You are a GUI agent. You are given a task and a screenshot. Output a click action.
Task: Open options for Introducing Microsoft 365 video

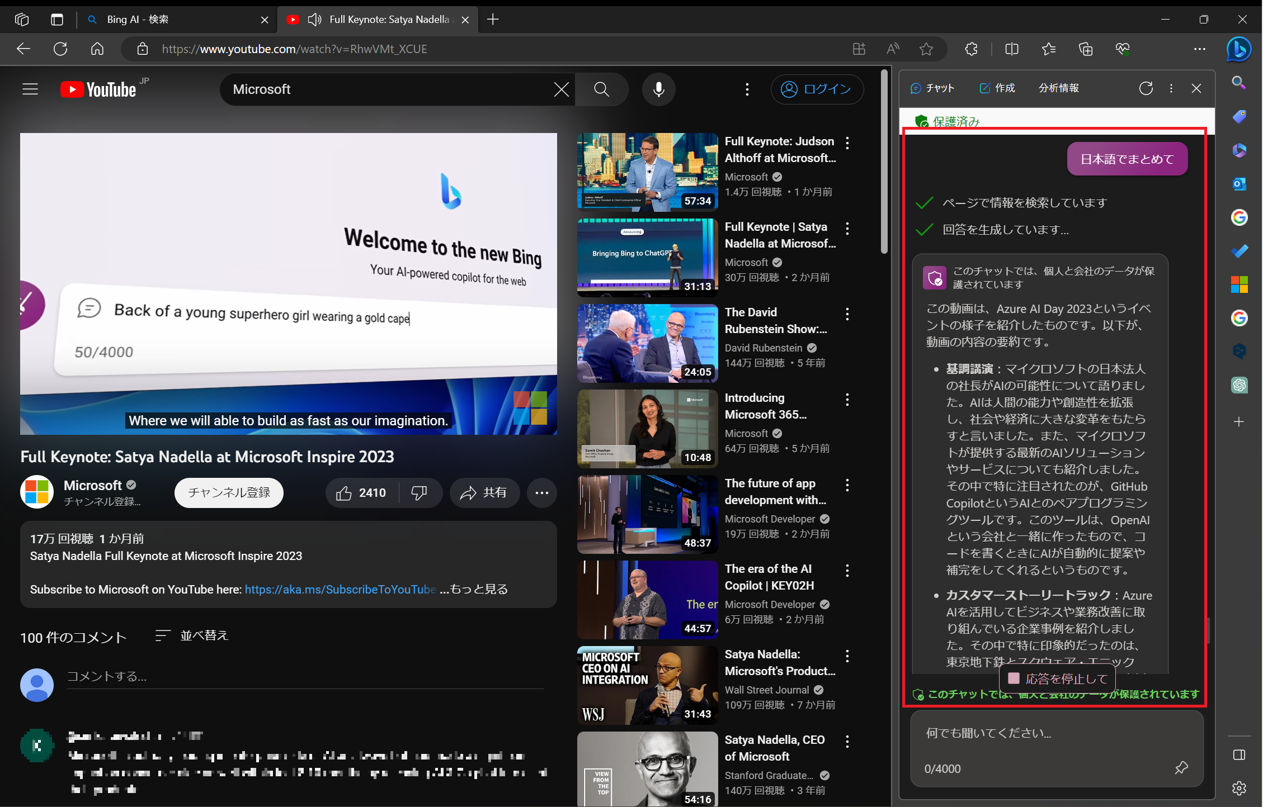[x=847, y=400]
